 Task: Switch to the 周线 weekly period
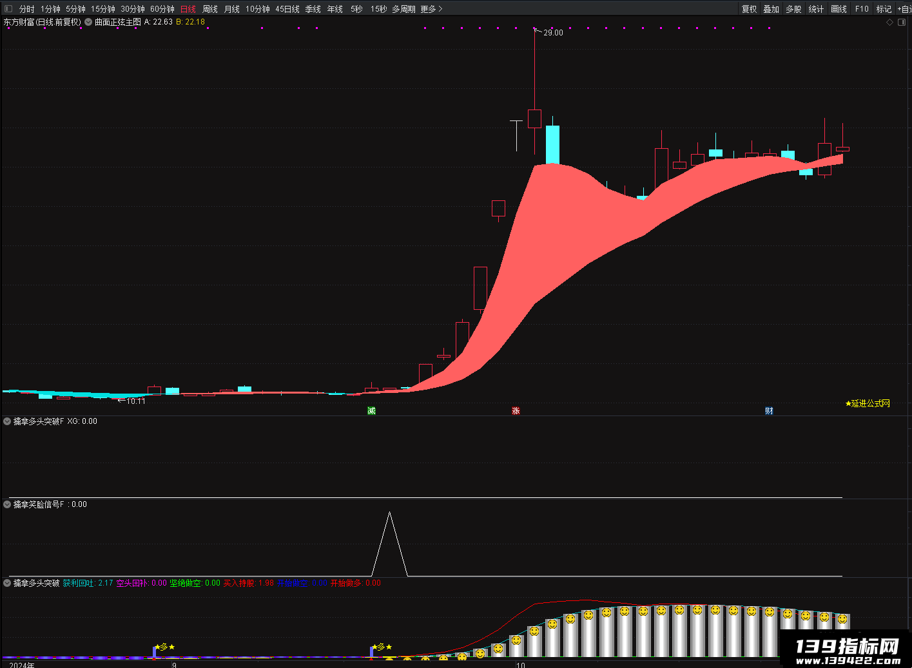click(210, 9)
